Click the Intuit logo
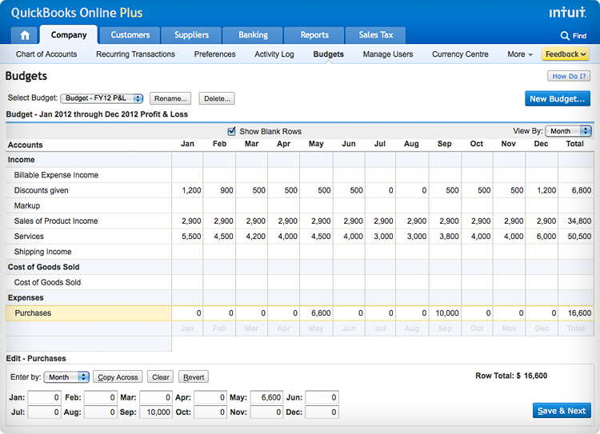The image size is (600, 434). point(567,12)
